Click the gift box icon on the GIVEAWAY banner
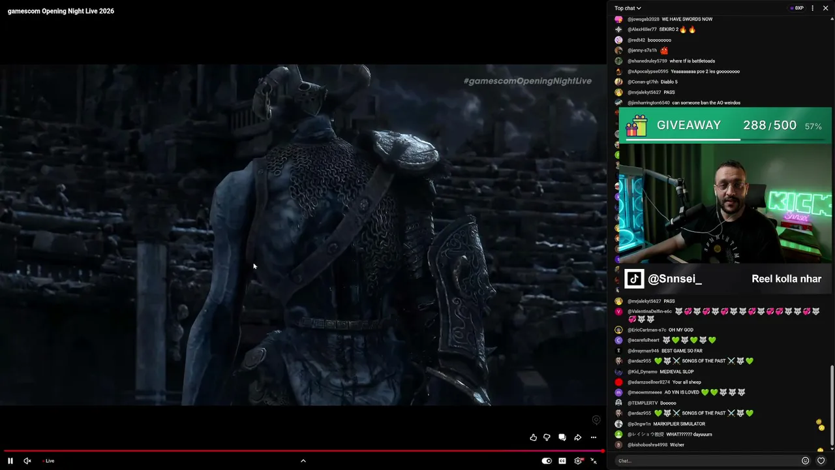This screenshot has height=470, width=835. click(635, 125)
